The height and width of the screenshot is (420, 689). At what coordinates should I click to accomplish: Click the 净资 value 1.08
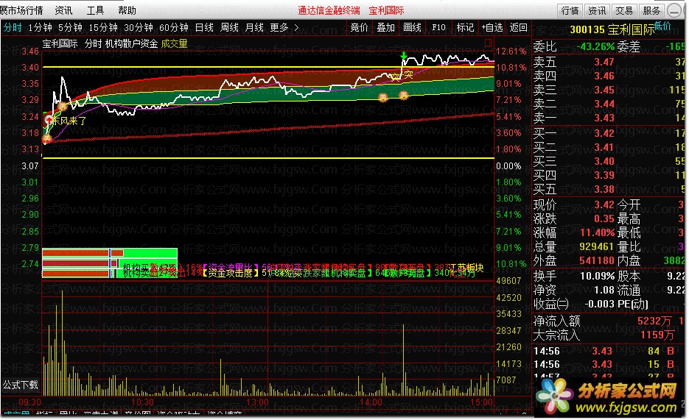(604, 291)
